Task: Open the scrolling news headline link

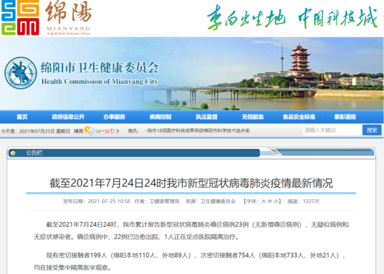Action: [198, 130]
